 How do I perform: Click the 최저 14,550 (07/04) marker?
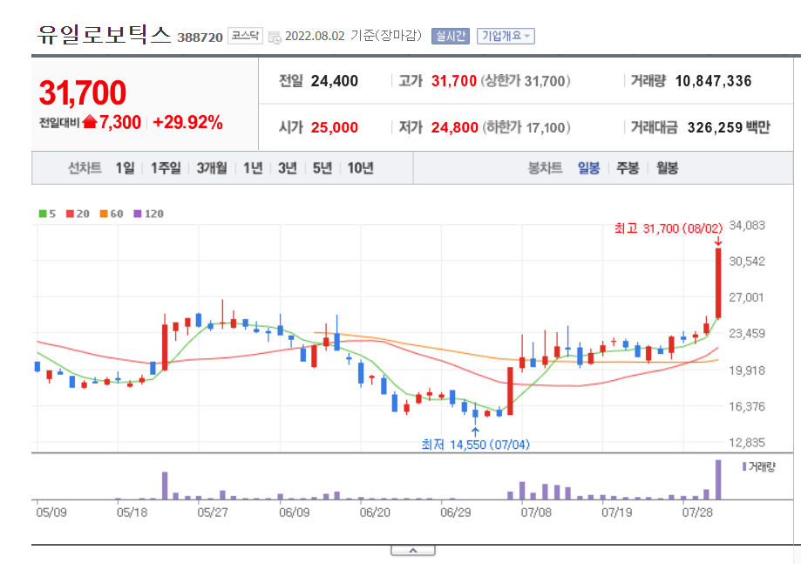pyautogui.click(x=476, y=445)
